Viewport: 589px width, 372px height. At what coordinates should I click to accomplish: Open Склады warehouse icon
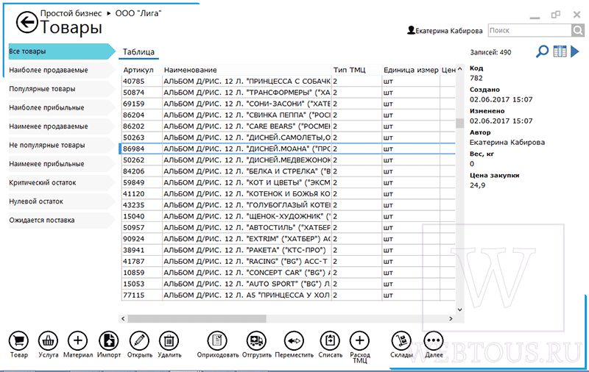pos(401,341)
